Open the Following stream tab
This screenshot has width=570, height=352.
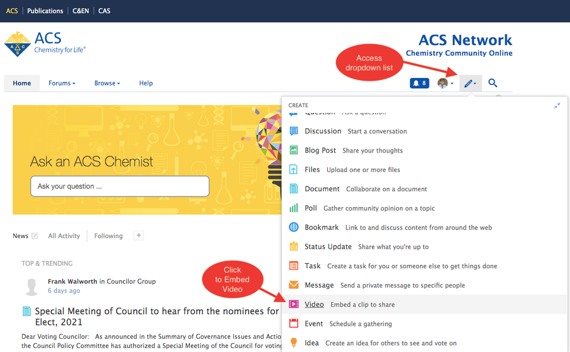(x=108, y=236)
